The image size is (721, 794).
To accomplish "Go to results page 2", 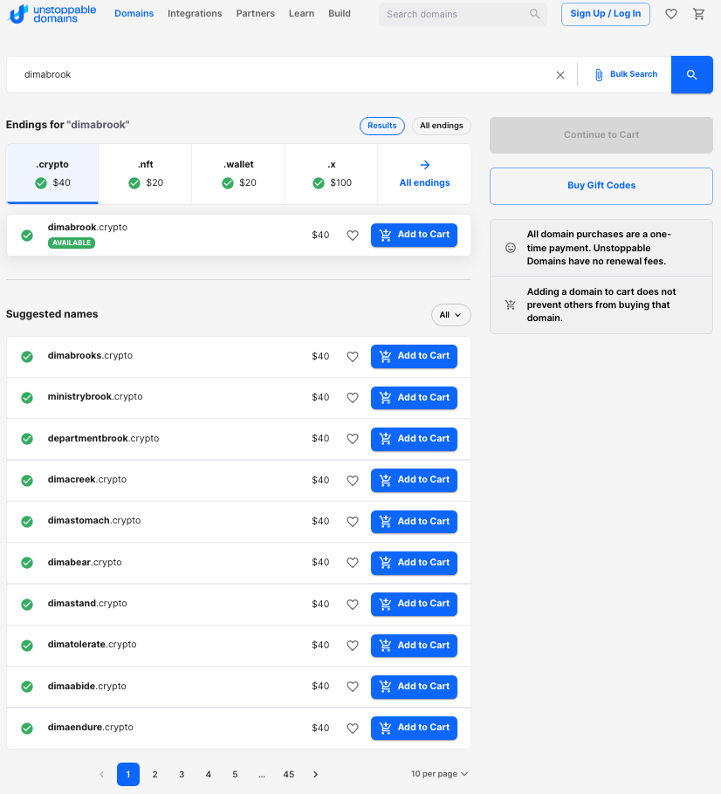I will tap(155, 774).
